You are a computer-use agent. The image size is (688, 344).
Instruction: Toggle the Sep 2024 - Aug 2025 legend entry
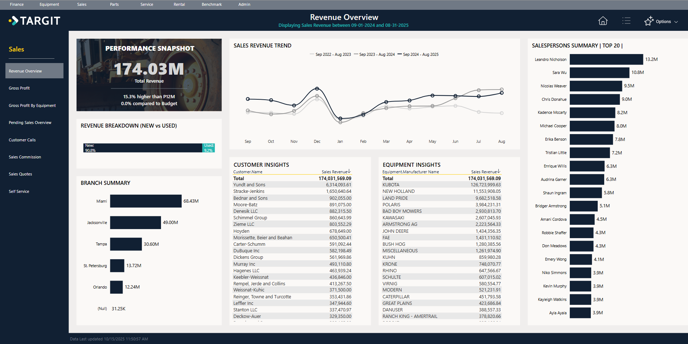click(419, 54)
